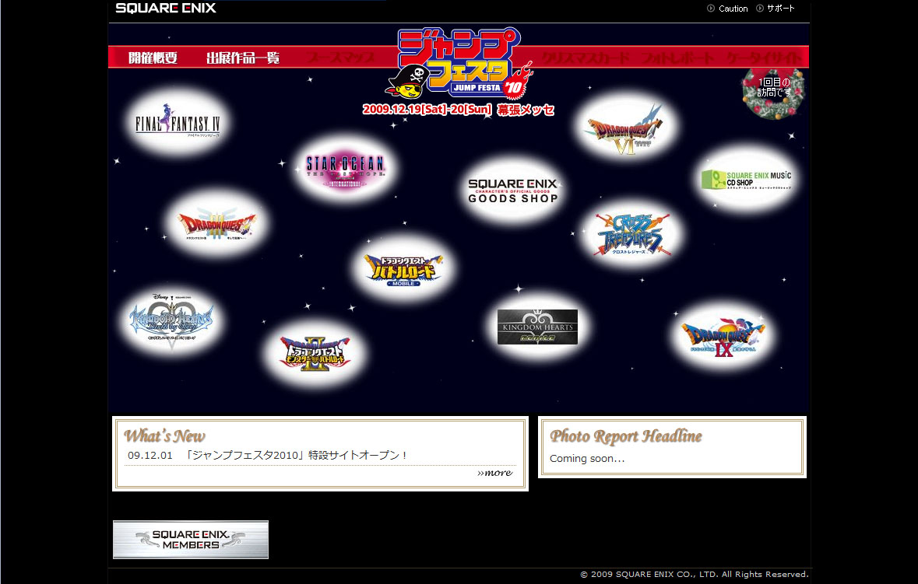Open the dimmed フォトレポート menu item

(678, 58)
